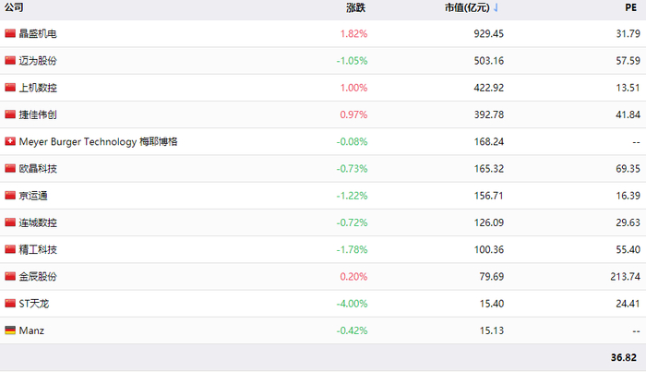646x372 pixels.
Task: Select market cap value 392.78
Action: click(488, 114)
